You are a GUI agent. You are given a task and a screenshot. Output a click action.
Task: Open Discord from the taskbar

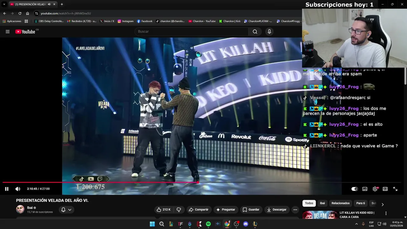pos(245,224)
